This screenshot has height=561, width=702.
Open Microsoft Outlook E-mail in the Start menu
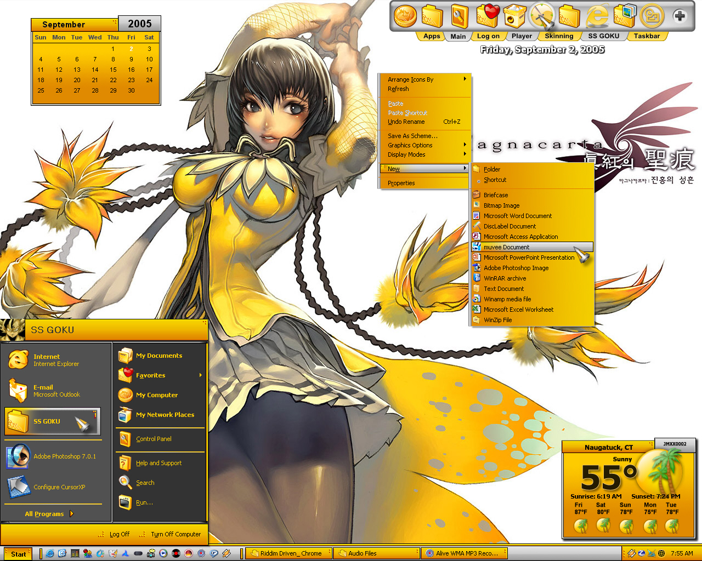[x=53, y=391]
